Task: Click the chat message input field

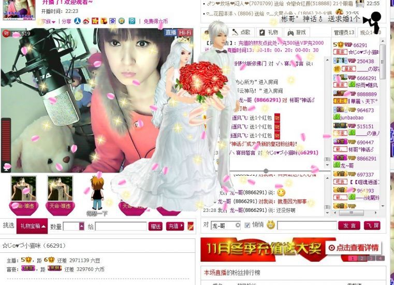Action: 307,225
